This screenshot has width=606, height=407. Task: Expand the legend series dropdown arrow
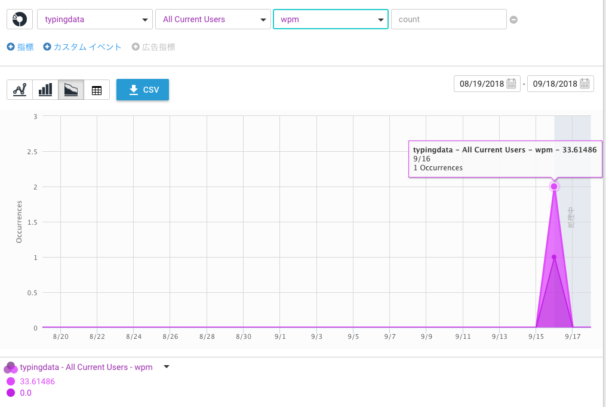click(x=167, y=366)
